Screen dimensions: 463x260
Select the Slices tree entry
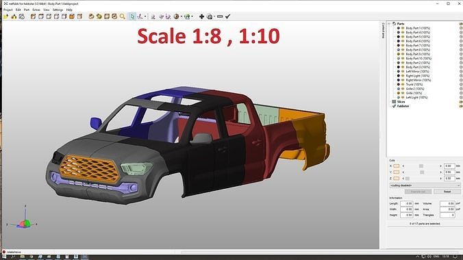[401, 101]
